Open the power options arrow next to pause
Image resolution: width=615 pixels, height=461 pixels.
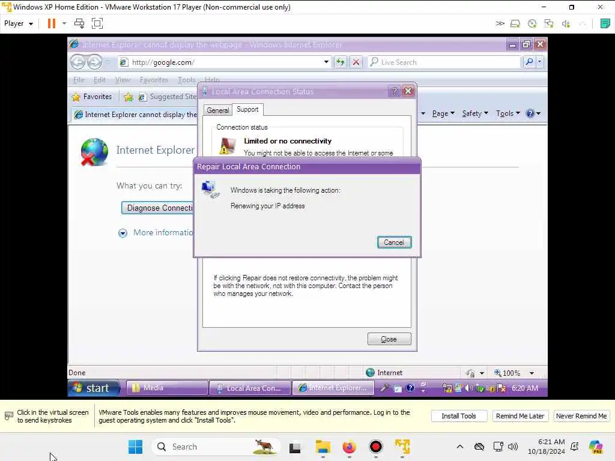coord(64,23)
